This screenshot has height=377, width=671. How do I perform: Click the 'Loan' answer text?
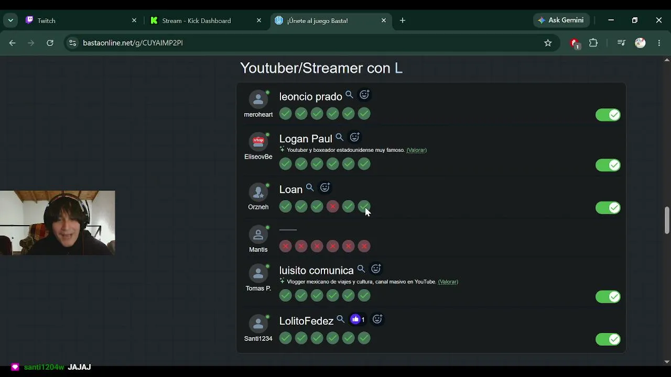[x=291, y=190]
